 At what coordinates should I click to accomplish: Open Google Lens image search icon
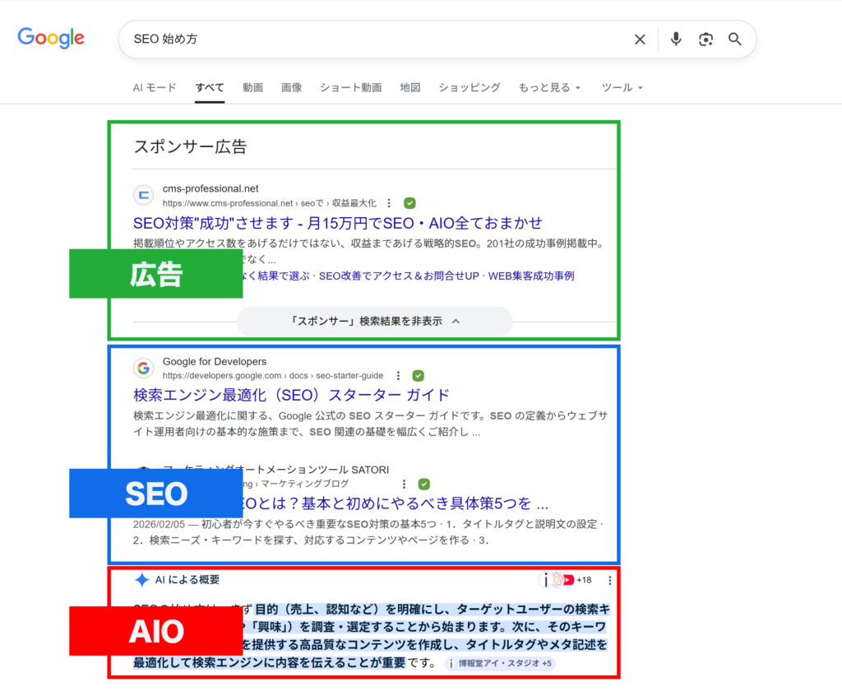(706, 39)
